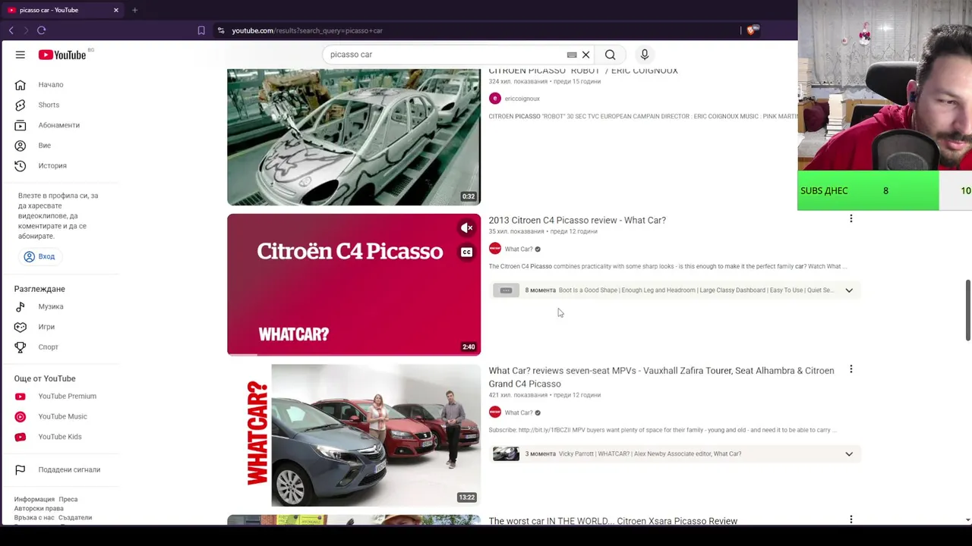Open the on-screen keyboard icon in search

pyautogui.click(x=572, y=55)
